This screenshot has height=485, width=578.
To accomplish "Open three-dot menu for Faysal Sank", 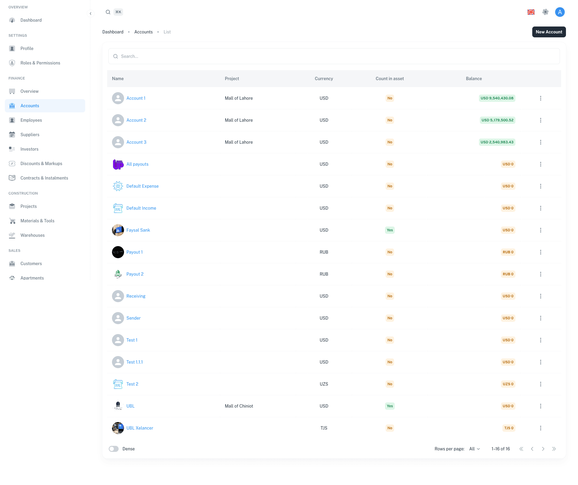I will click(x=540, y=230).
